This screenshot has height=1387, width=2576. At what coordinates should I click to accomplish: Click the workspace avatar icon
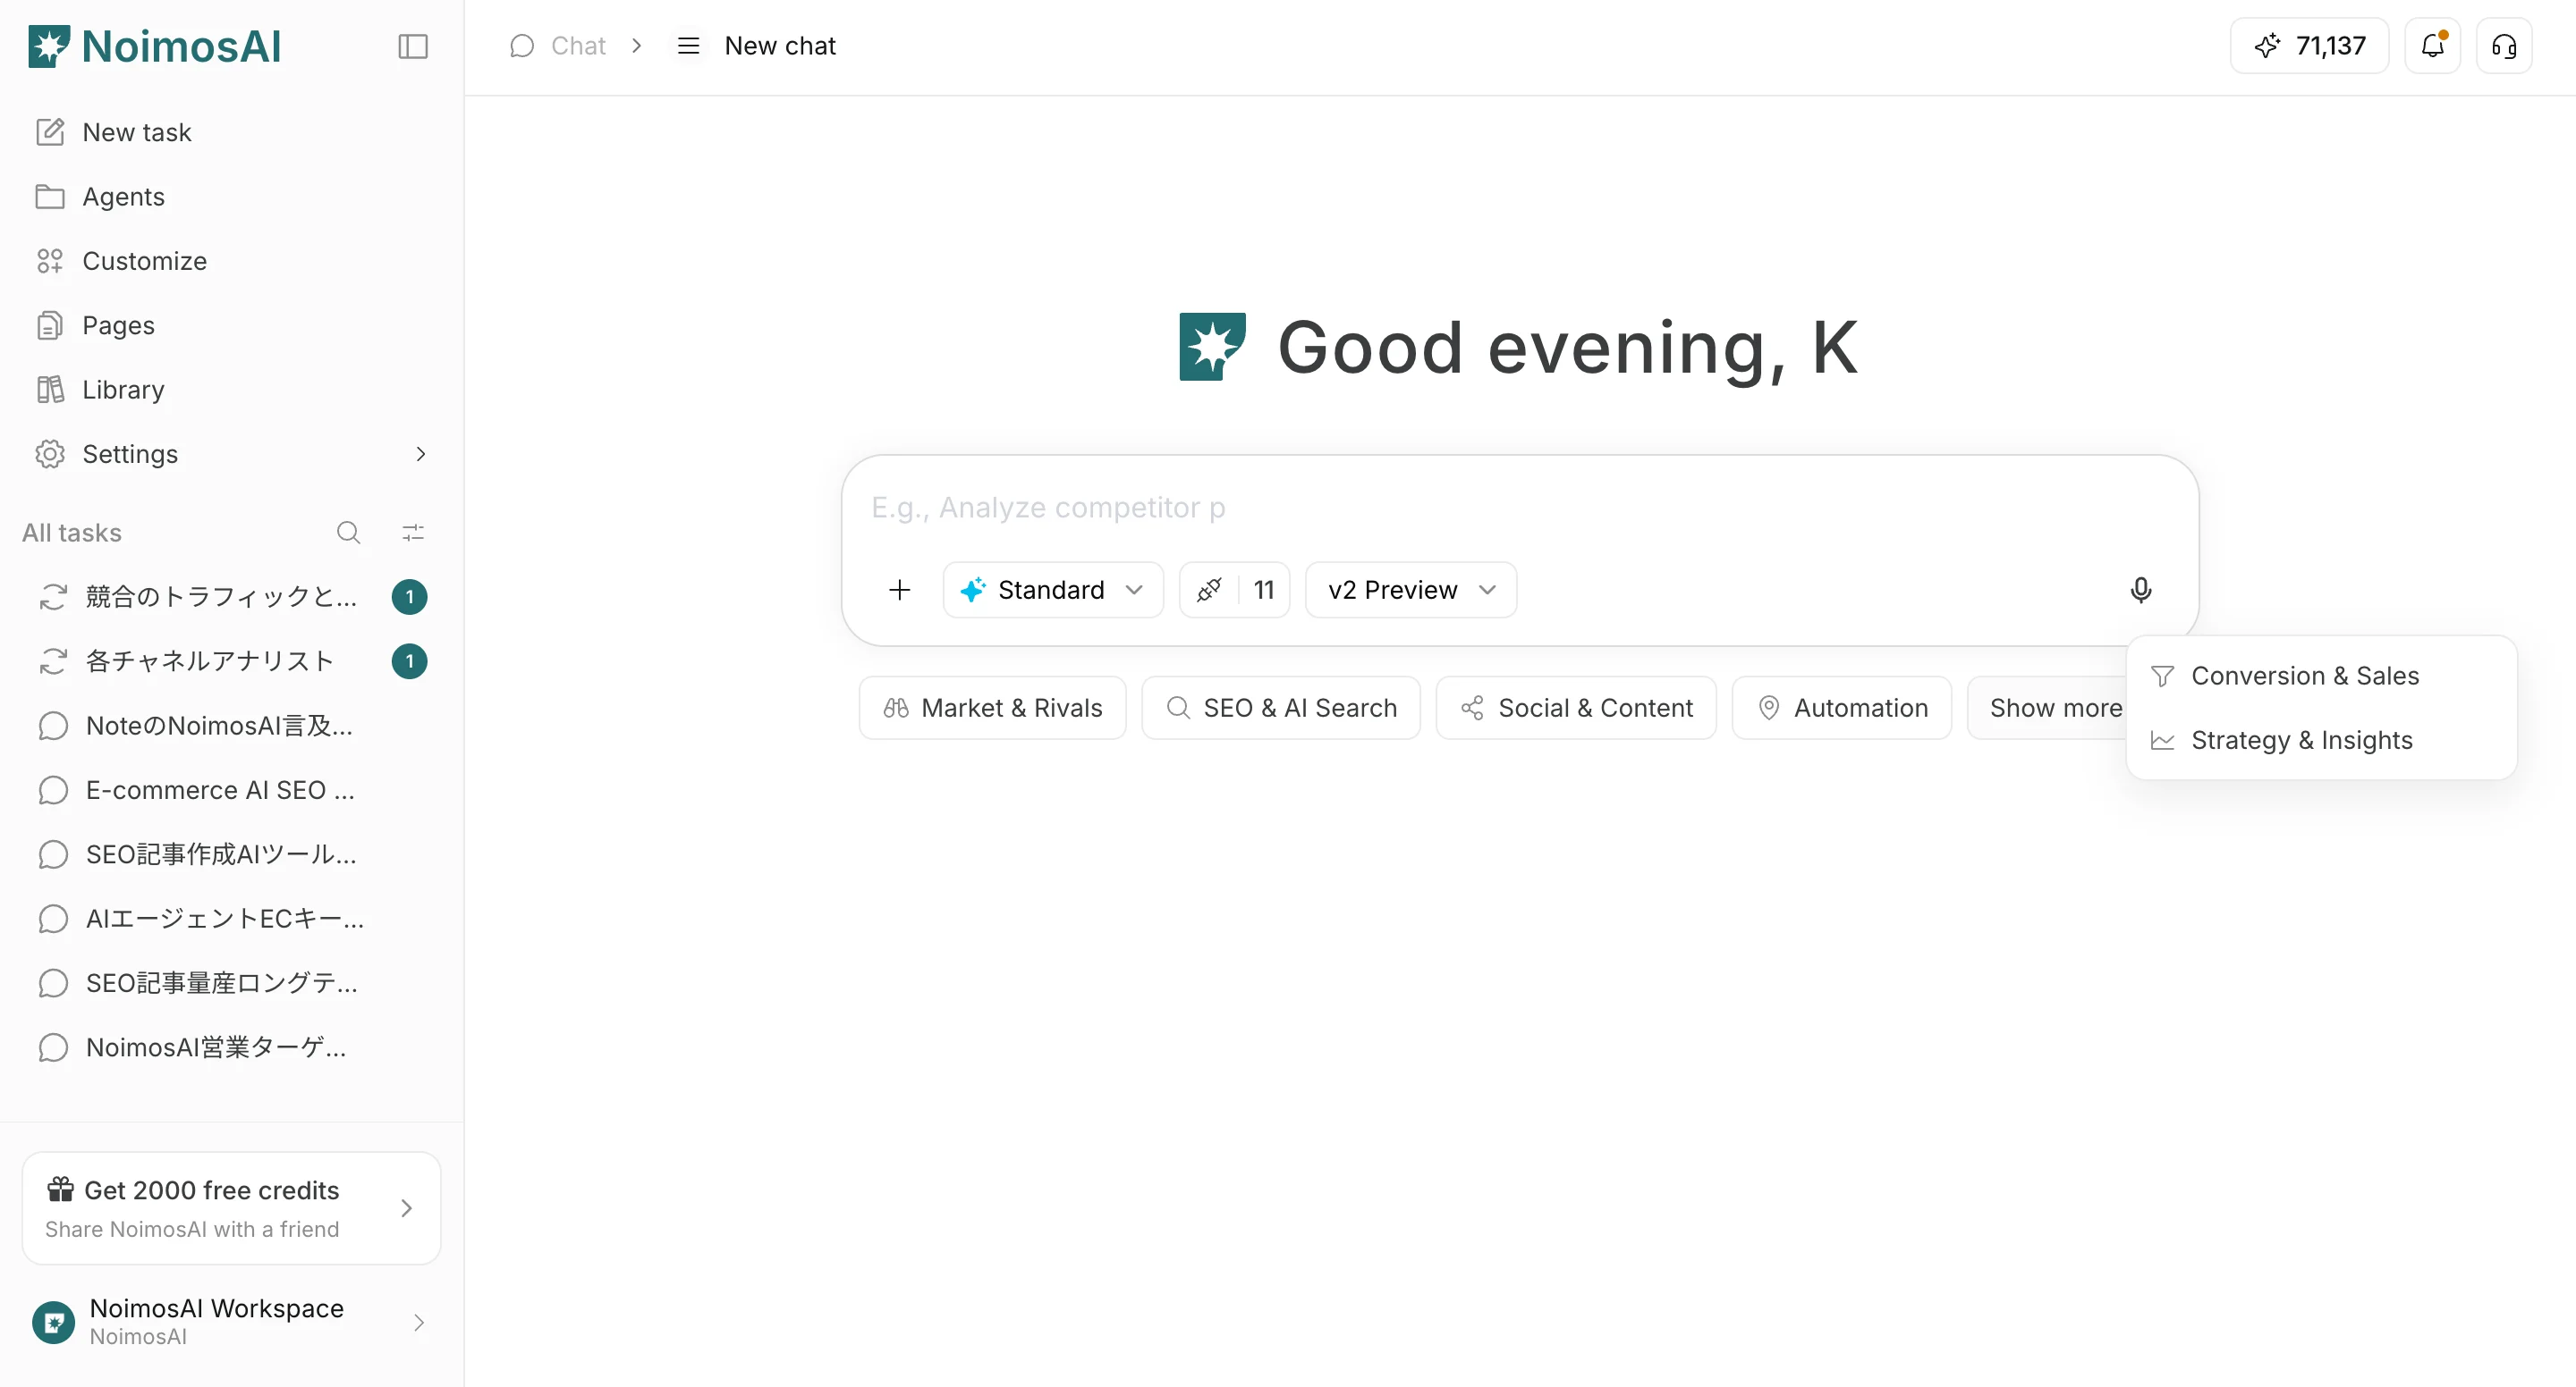pos(54,1322)
